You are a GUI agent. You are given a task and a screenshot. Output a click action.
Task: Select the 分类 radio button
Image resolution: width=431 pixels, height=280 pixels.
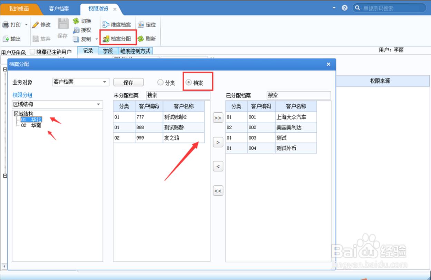pyautogui.click(x=160, y=83)
